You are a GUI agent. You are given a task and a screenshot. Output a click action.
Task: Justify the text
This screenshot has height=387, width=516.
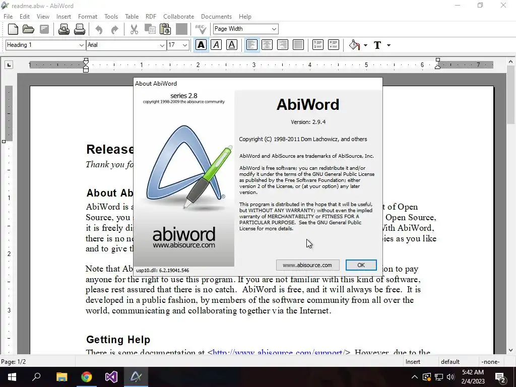tap(298, 45)
